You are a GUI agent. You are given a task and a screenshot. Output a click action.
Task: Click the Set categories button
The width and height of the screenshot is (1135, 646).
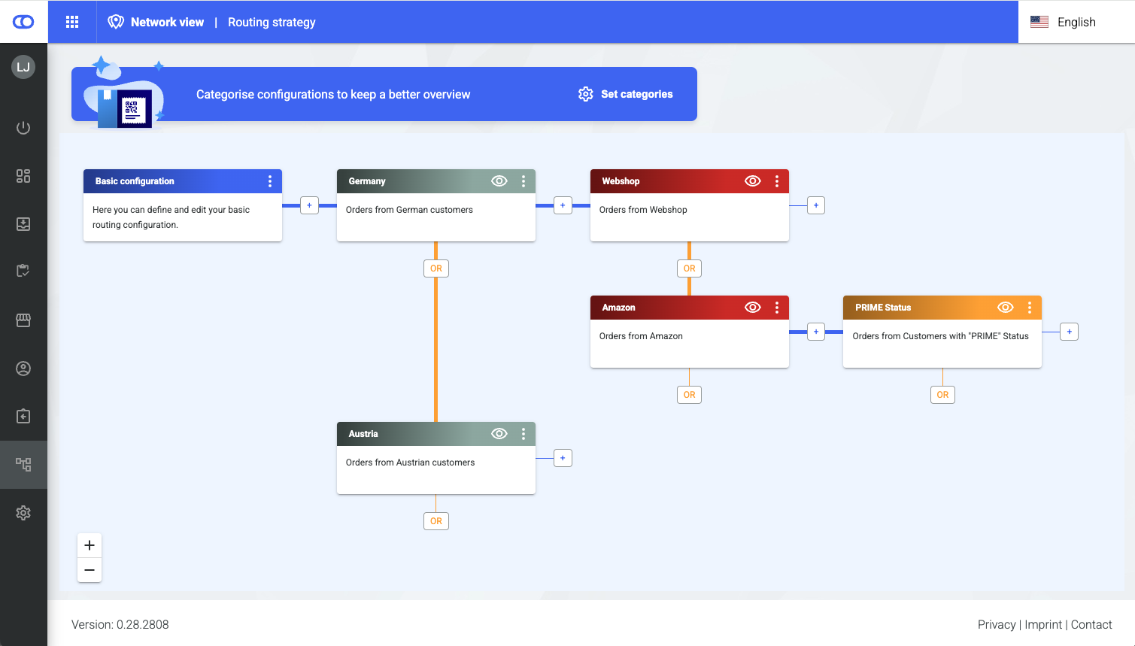pyautogui.click(x=626, y=94)
